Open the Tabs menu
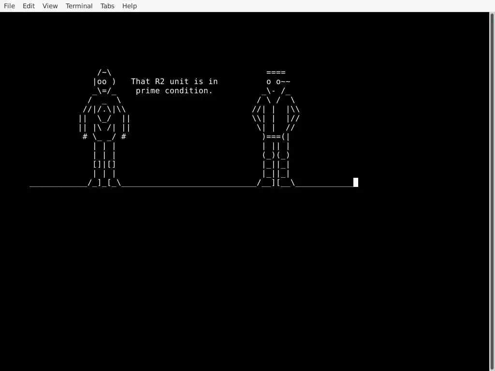 107,6
